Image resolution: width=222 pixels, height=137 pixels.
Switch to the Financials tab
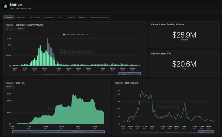[x=21, y=17]
